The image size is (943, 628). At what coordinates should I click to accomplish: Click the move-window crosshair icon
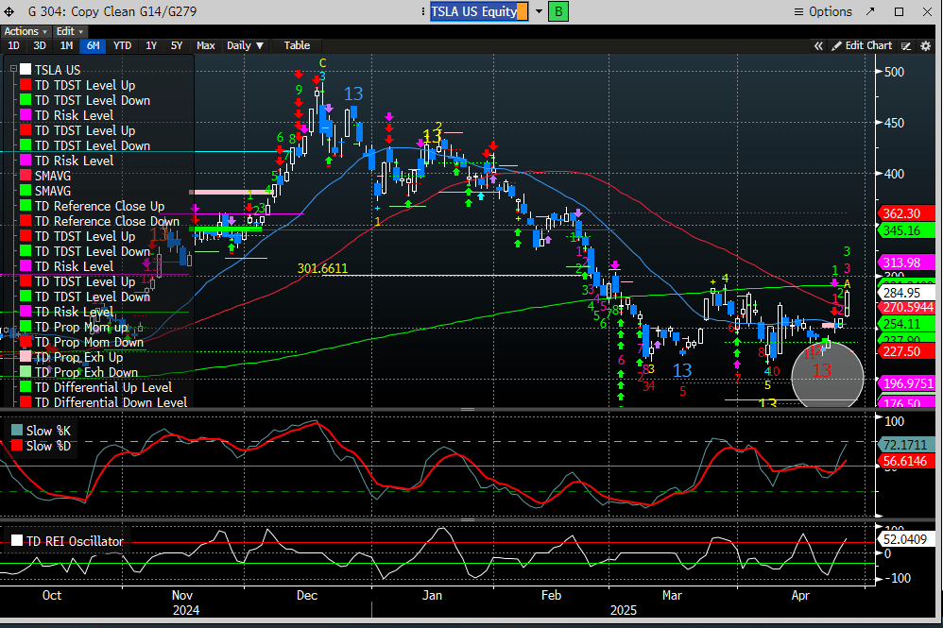point(9,11)
